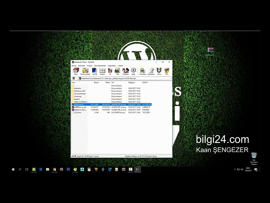270x203 pixels.
Task: Sort by the İsim column header
Action: pyautogui.click(x=80, y=83)
